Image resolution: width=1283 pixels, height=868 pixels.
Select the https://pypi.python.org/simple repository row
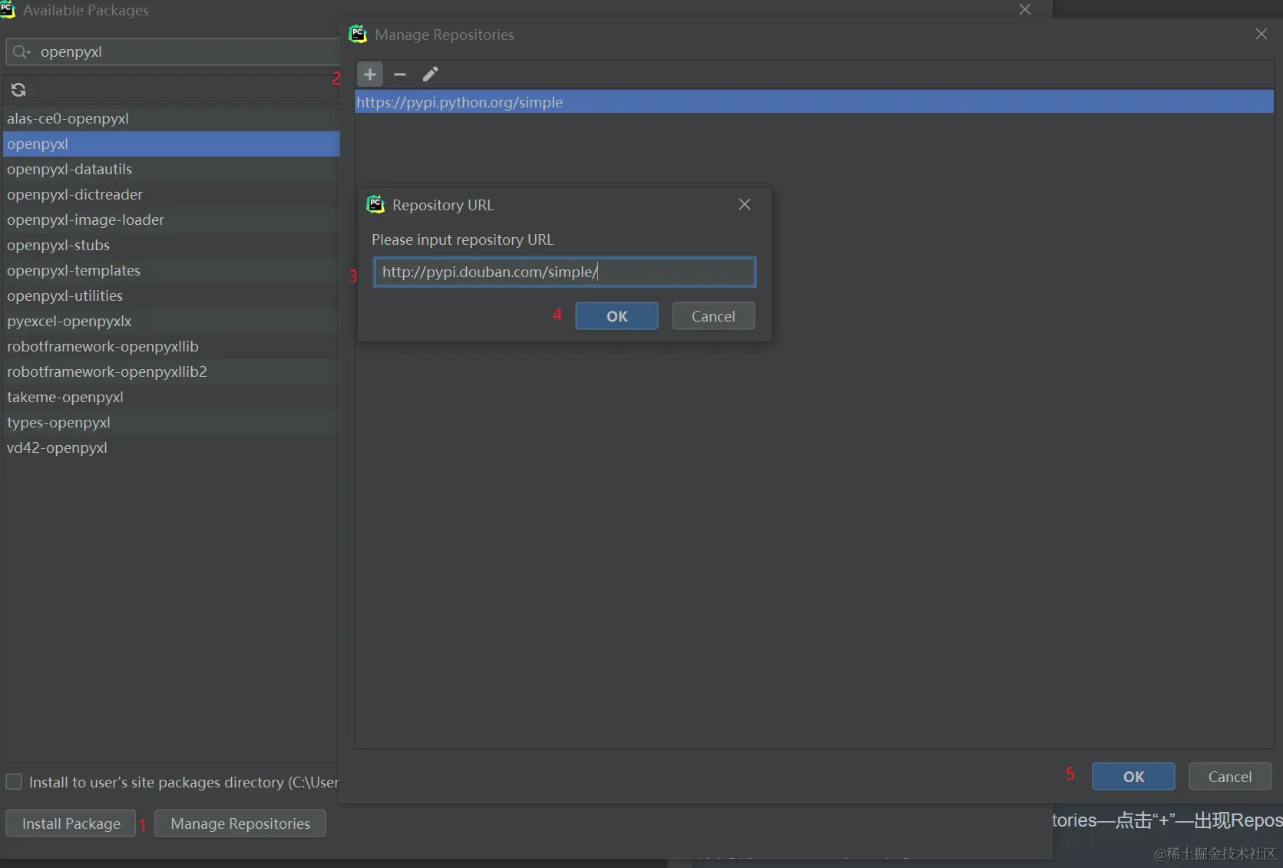(814, 102)
